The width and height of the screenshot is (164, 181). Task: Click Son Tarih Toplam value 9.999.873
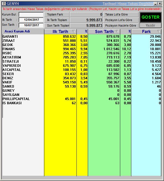pyautogui.click(x=94, y=26)
